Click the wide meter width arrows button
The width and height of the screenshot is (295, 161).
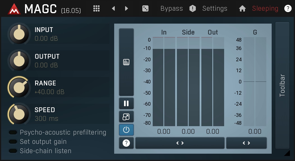pos(180,143)
